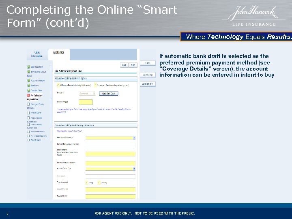The height and width of the screenshot is (219, 292).
Task: Click the Relationship to Insured field
Action: pyautogui.click(x=110, y=154)
